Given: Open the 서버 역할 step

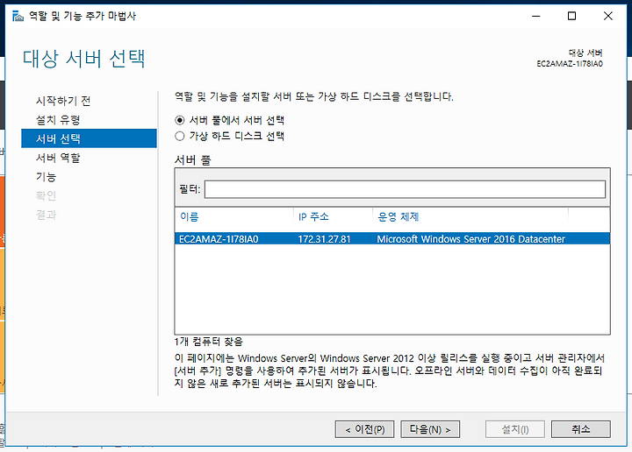Looking at the screenshot, I should click(58, 158).
